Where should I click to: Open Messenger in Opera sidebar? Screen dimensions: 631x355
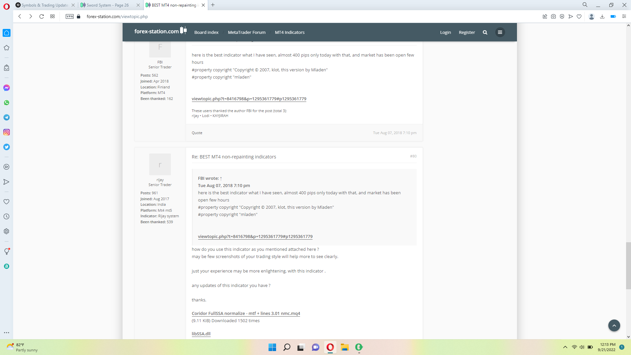[x=7, y=88]
